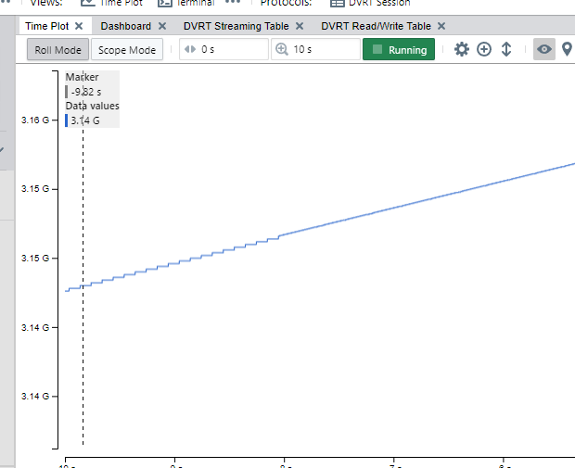Toggle the eye visibility icon
This screenshot has width=575, height=468.
pos(544,49)
